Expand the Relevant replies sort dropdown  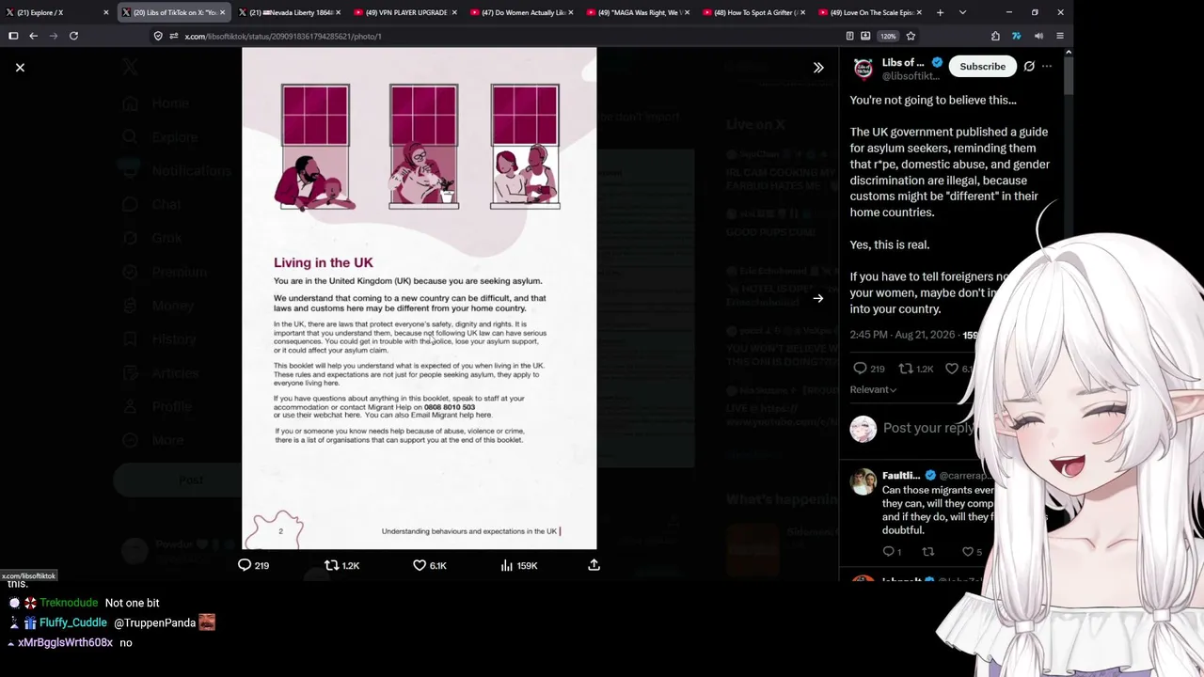873,389
